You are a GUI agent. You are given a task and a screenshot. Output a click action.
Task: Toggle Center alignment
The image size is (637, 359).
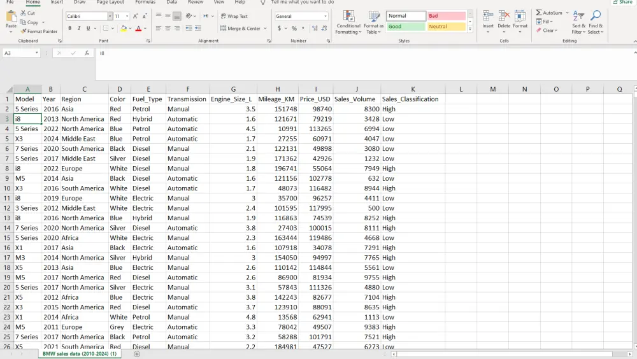168,29
